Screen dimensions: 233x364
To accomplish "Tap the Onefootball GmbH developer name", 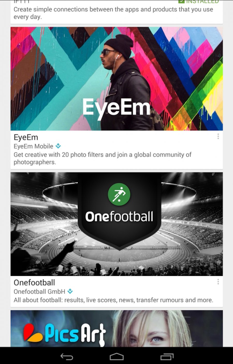I will point(39,292).
